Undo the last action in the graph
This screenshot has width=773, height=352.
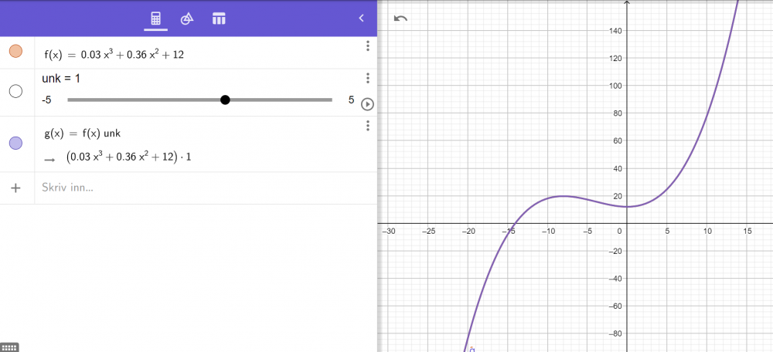pos(400,19)
